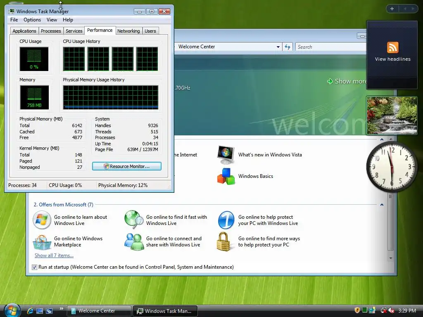Image resolution: width=423 pixels, height=317 pixels.
Task: Click Welcome Center taskbar button
Action: pyautogui.click(x=99, y=311)
